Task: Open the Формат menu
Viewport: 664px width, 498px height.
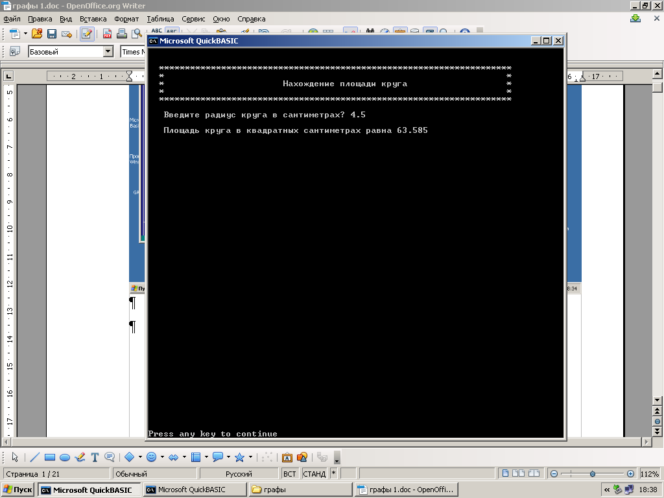Action: [x=126, y=19]
